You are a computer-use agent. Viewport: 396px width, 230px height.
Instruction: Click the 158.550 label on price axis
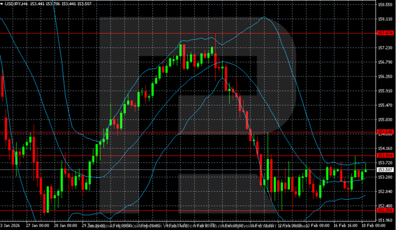point(385,5)
